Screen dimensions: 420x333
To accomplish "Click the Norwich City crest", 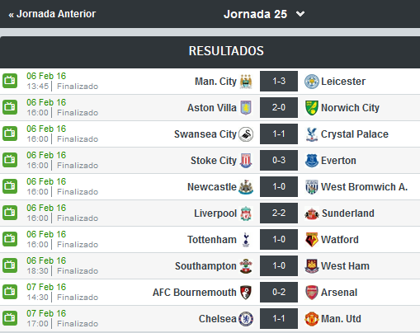I will pyautogui.click(x=311, y=108).
